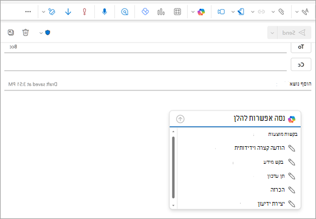Viewport: 316px width, 219px height.
Task: Click the suggestions list scrollbar thumb
Action: coord(173,167)
